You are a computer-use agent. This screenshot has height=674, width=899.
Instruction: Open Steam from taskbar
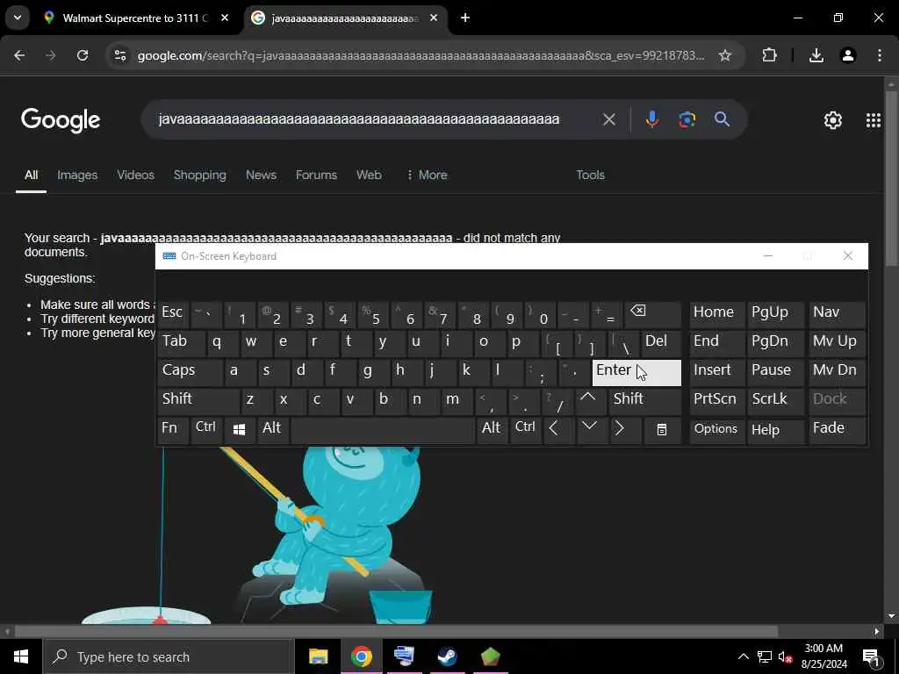pyautogui.click(x=447, y=656)
